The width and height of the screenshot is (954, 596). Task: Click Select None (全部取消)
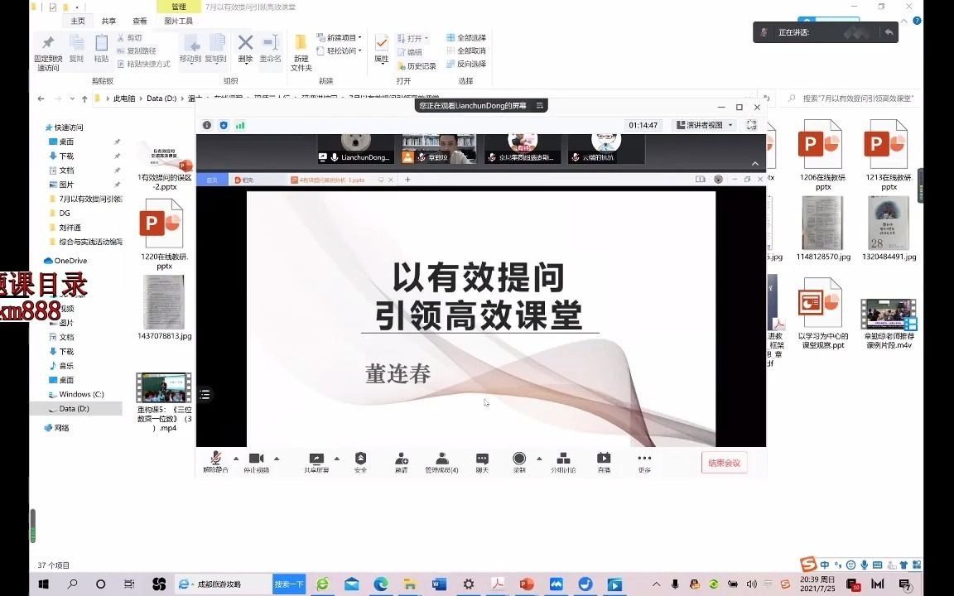tap(466, 50)
